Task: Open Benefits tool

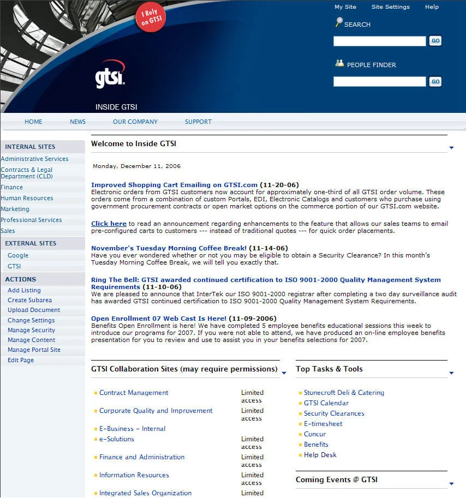Action: (x=316, y=445)
